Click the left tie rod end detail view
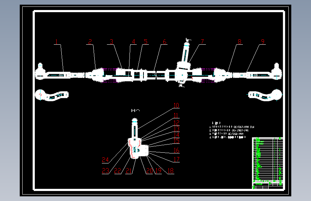The image size is (311, 201). pos(52,95)
